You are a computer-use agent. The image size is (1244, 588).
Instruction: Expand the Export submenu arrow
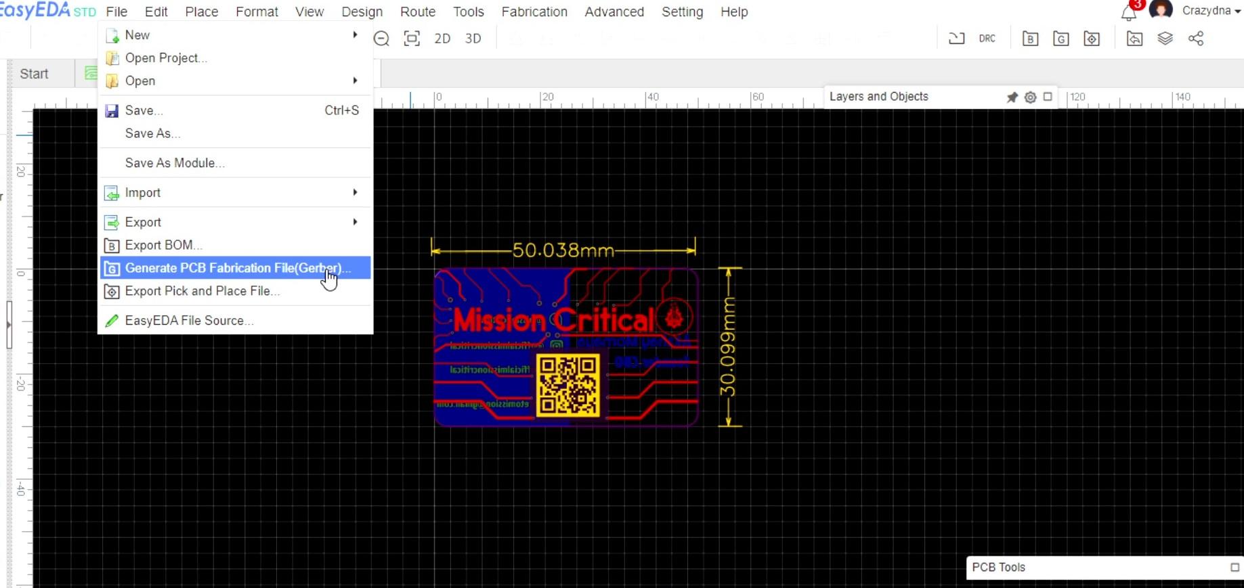pyautogui.click(x=355, y=222)
